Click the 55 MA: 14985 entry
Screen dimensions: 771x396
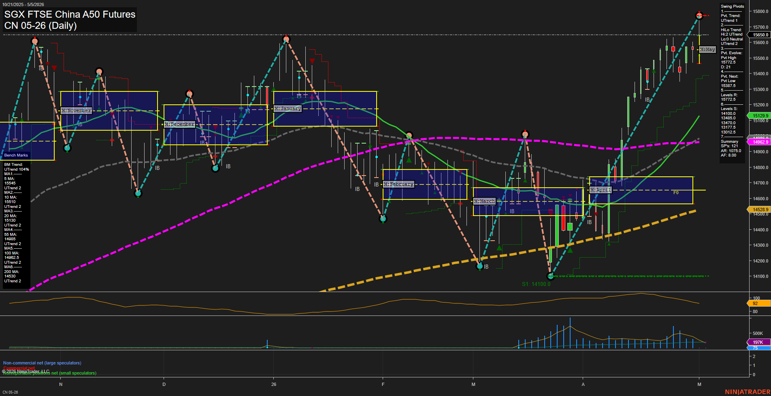[11, 237]
